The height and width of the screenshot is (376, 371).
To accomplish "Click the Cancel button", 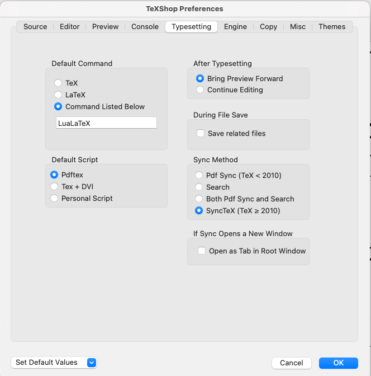I will pos(292,363).
